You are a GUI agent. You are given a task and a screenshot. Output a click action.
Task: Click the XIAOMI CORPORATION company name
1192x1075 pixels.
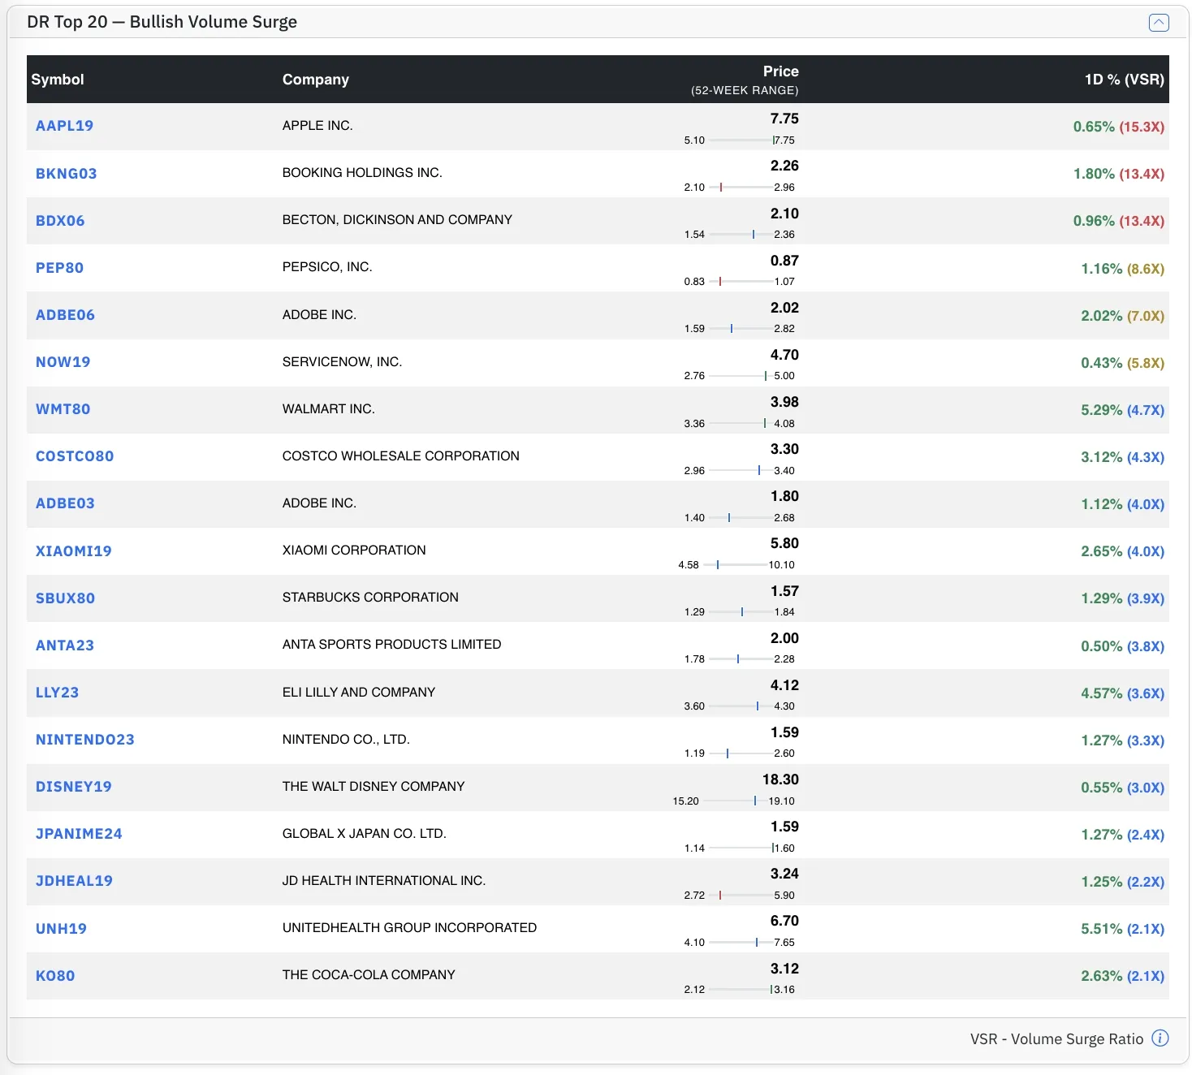tap(354, 550)
